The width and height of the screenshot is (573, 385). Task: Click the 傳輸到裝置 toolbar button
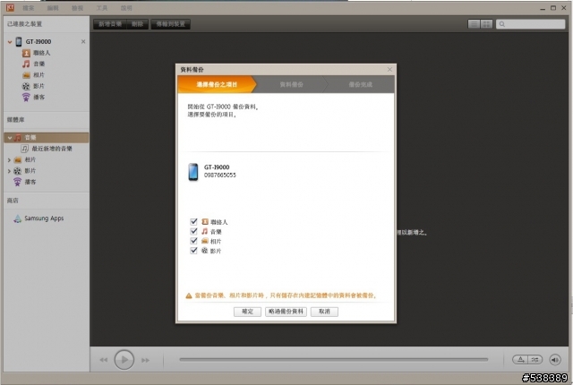click(171, 24)
